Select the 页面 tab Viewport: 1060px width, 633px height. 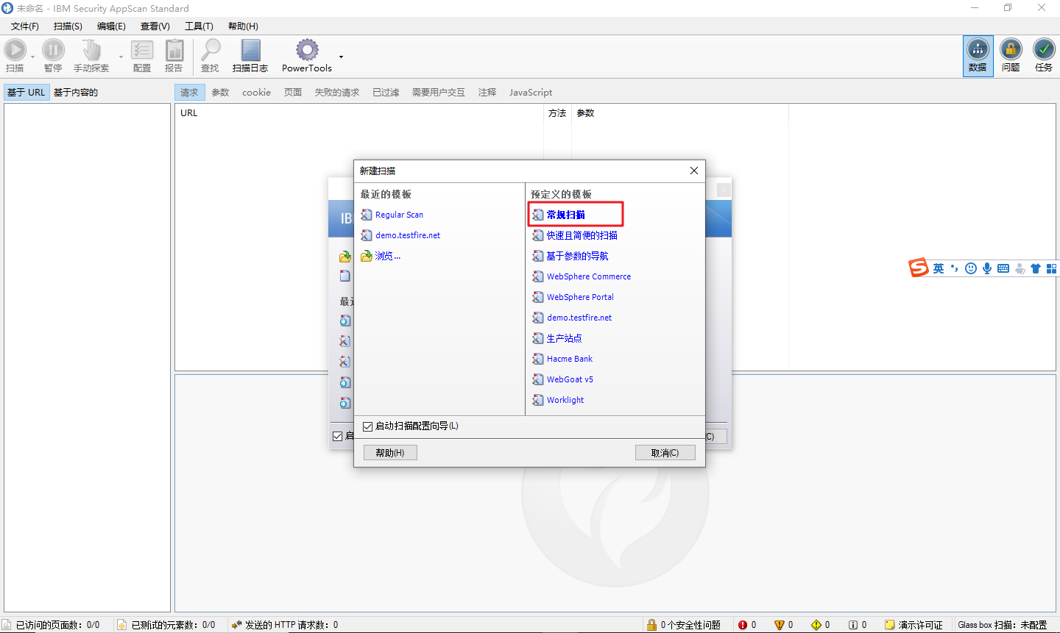click(x=293, y=93)
